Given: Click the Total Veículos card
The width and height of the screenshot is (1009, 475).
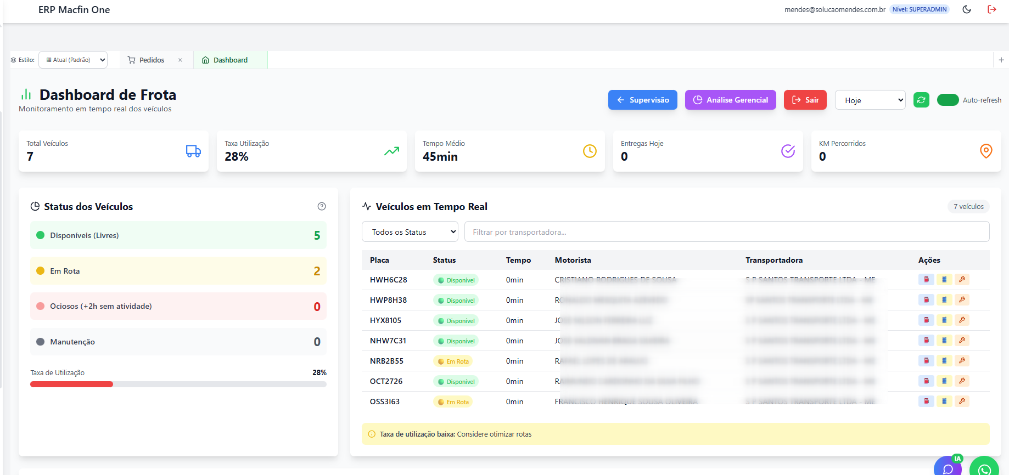Looking at the screenshot, I should (114, 151).
